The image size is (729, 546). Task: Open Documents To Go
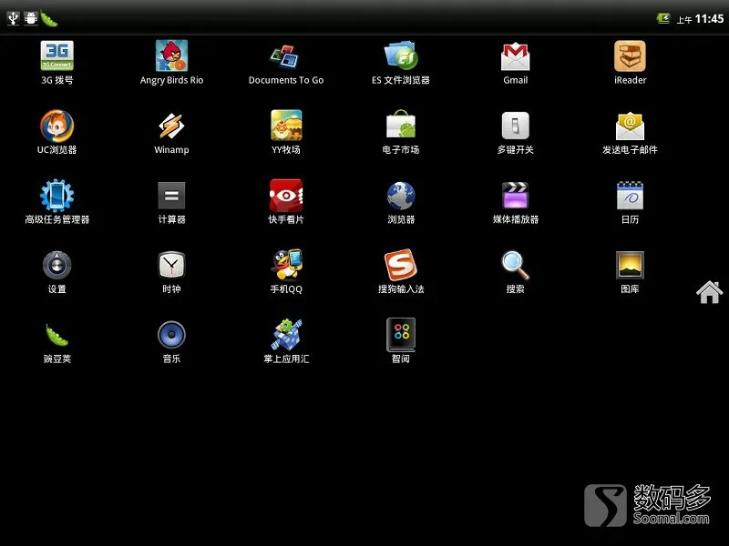286,63
